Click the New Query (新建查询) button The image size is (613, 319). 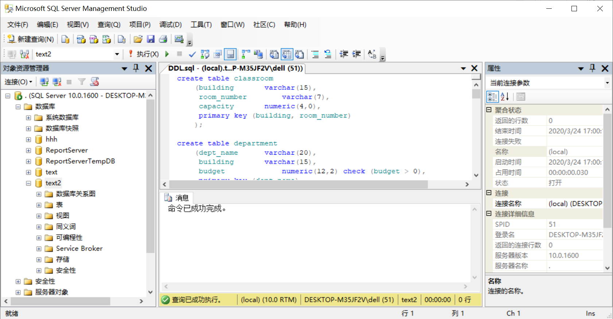point(31,39)
